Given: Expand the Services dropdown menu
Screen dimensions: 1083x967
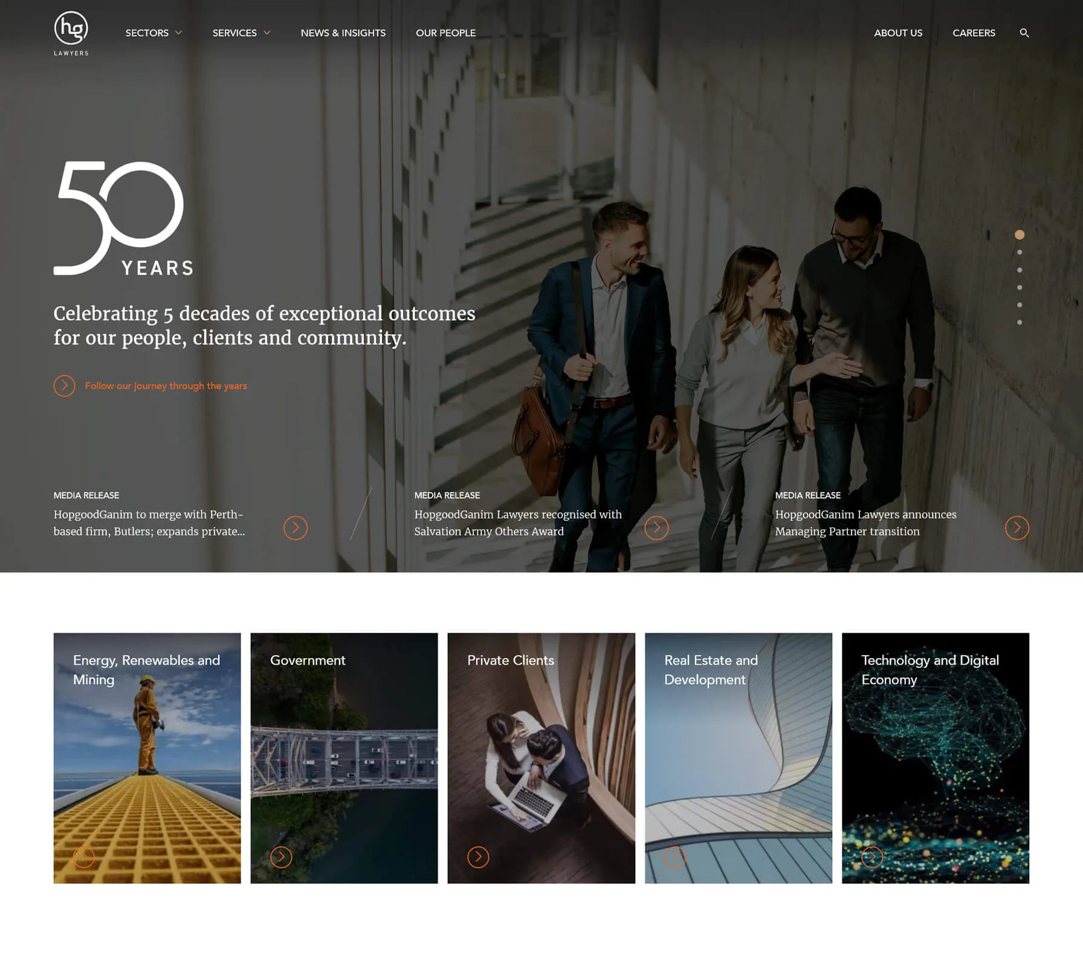Looking at the screenshot, I should pyautogui.click(x=241, y=33).
